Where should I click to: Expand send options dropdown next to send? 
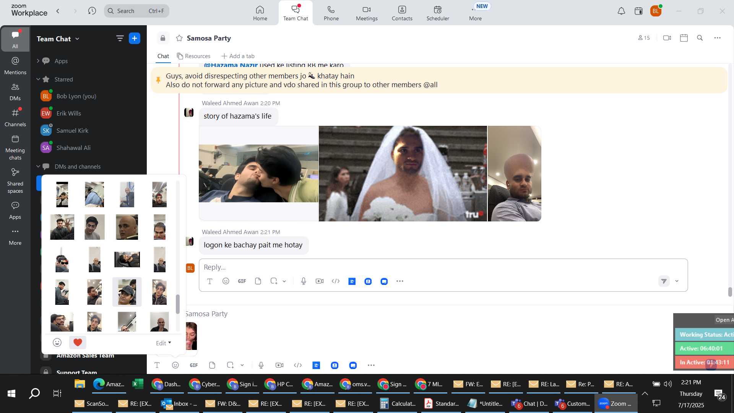(x=677, y=281)
